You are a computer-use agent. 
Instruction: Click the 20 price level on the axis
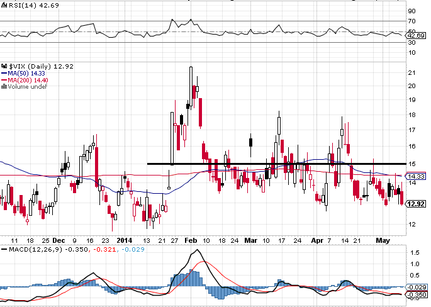(411, 86)
